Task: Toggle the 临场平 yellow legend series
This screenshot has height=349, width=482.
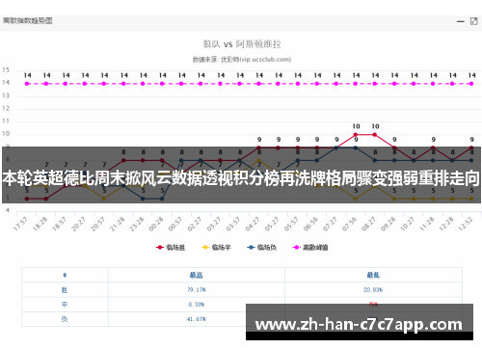Action: 216,247
